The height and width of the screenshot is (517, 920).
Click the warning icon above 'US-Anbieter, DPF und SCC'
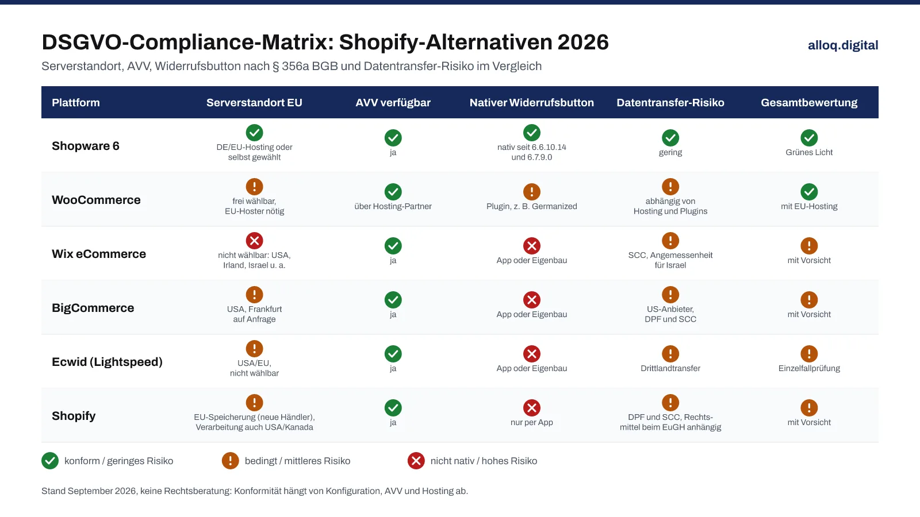pos(670,295)
